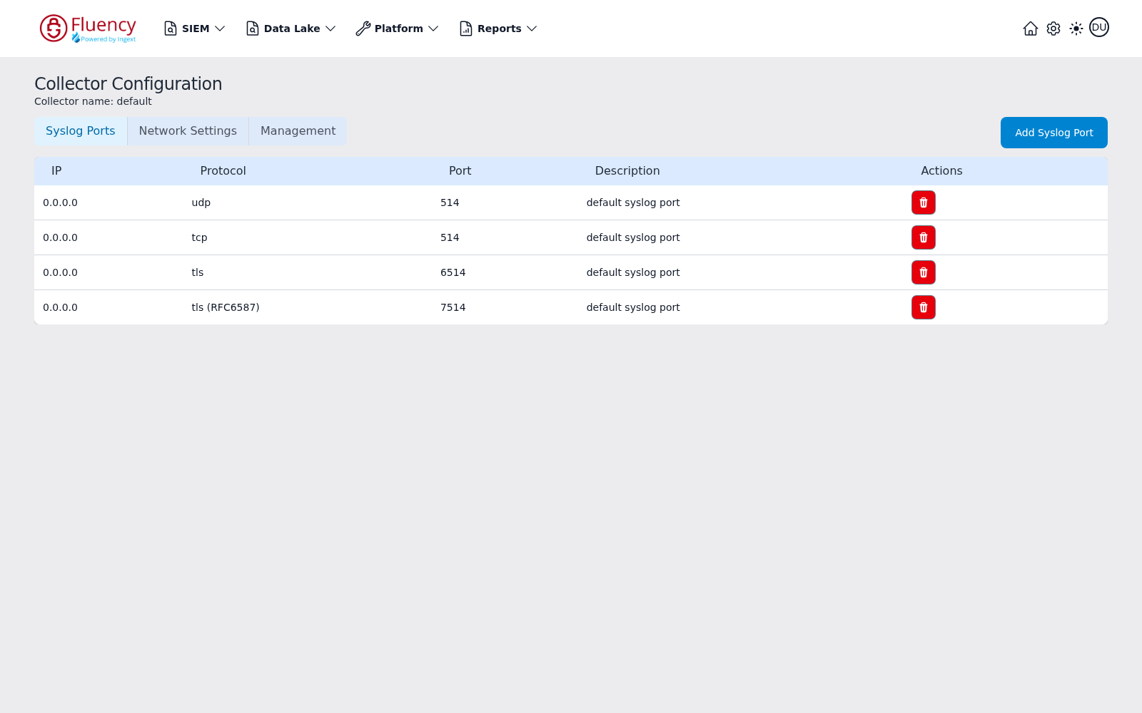The width and height of the screenshot is (1142, 713).
Task: Select the tls (RFC6587) protocol cell
Action: (226, 307)
